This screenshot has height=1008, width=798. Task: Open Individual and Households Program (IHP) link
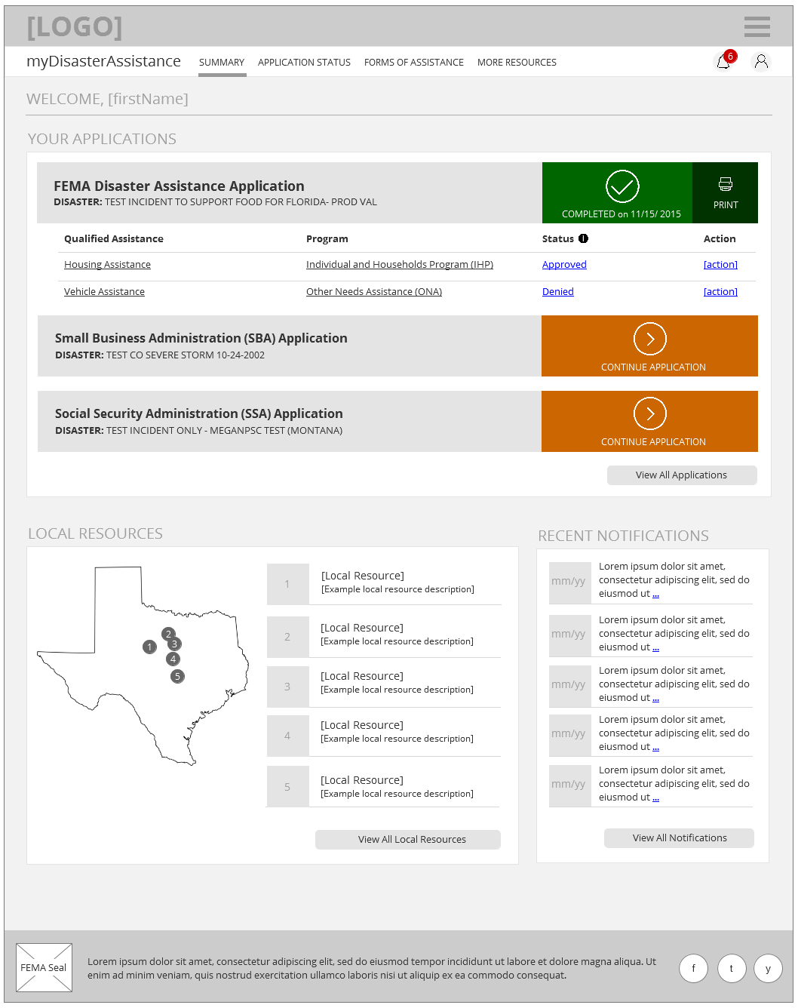coord(400,265)
